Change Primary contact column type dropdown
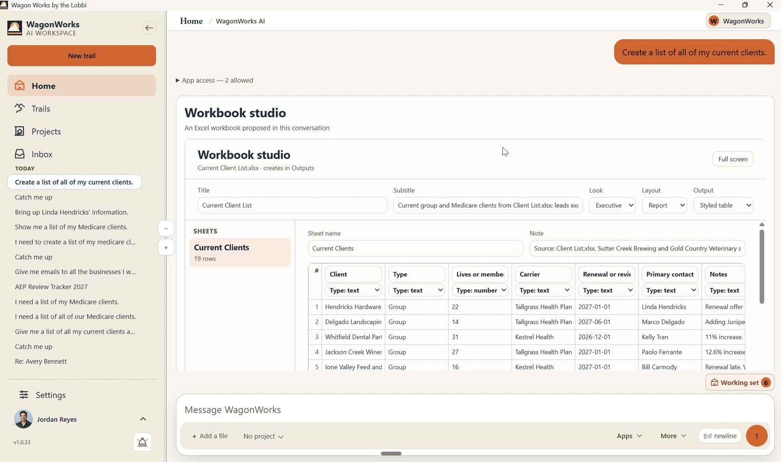 coord(670,290)
